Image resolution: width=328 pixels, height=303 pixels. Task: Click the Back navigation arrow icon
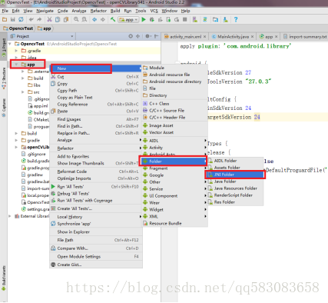(94, 19)
